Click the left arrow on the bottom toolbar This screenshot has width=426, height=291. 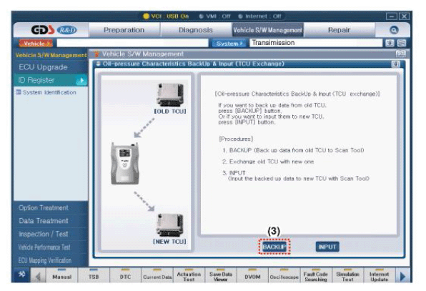[38, 277]
